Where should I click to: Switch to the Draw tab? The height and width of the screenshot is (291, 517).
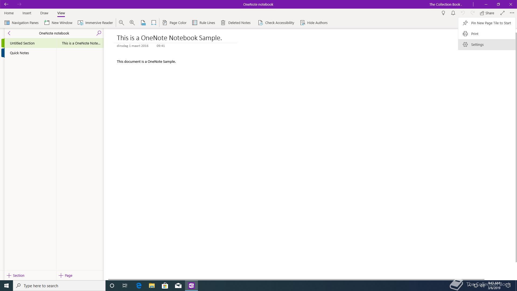[44, 13]
